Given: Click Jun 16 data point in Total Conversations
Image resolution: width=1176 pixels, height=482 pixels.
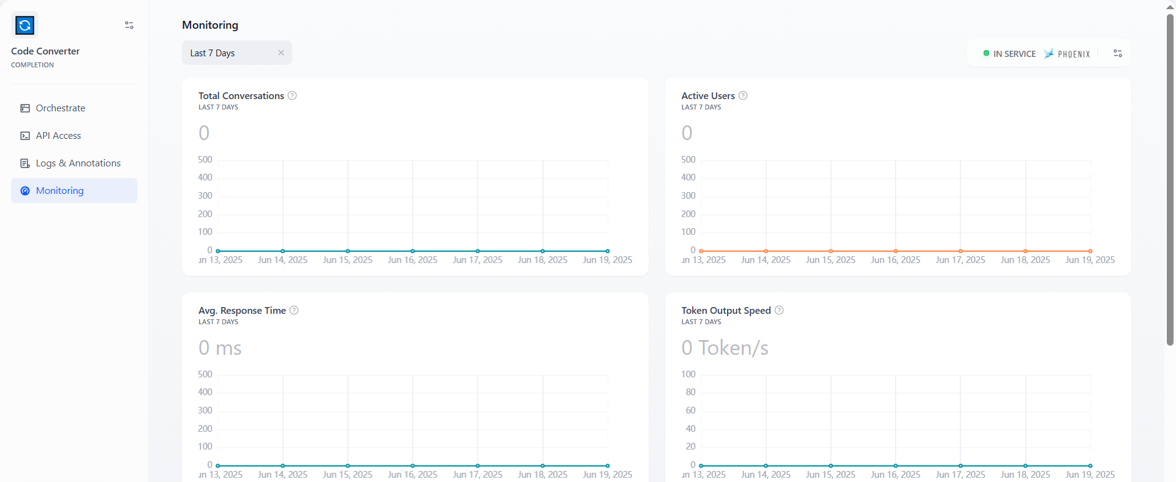Looking at the screenshot, I should pyautogui.click(x=413, y=251).
